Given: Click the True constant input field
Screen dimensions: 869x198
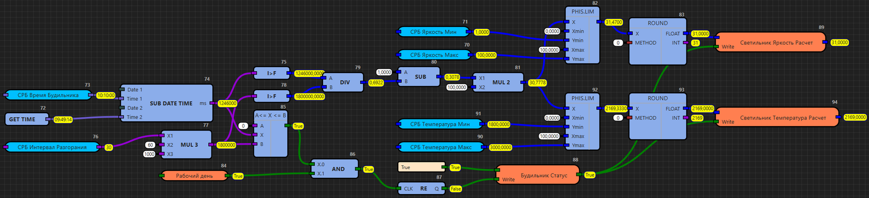Looking at the screenshot, I should pyautogui.click(x=422, y=167).
